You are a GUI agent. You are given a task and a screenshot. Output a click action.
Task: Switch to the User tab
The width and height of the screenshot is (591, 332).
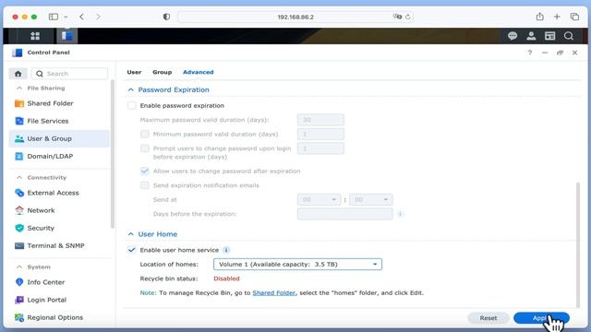(134, 72)
